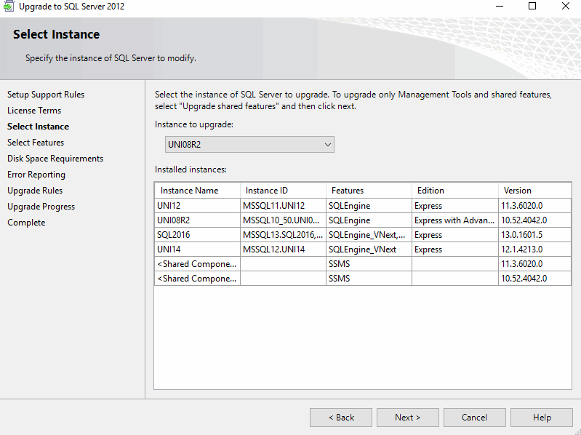Screen dimensions: 581x435
Task: Select the UNI08R2 row in installed instances
Action: 196,220
